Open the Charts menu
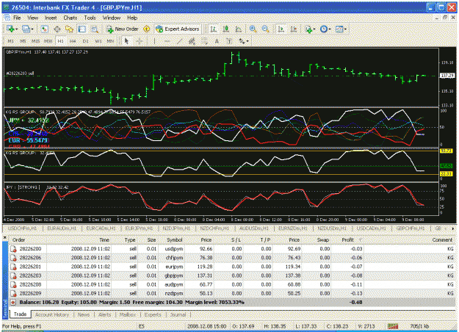The width and height of the screenshot is (459, 332). click(71, 18)
